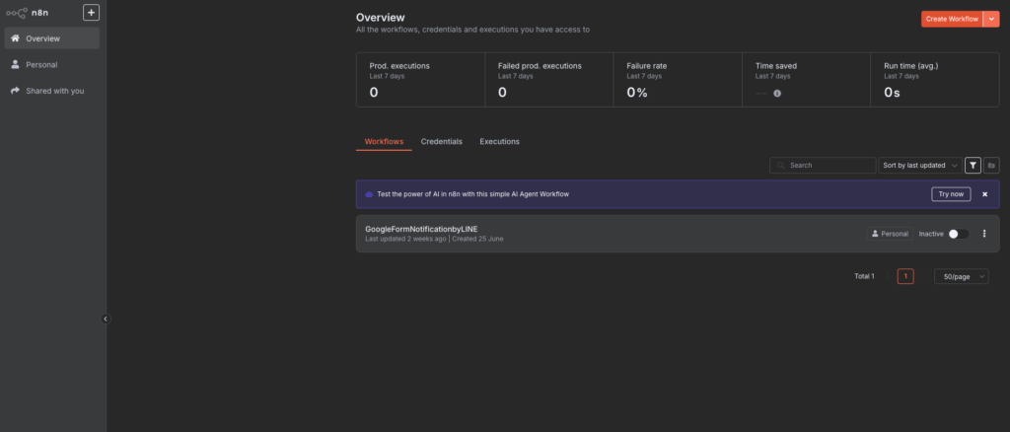1010x432 pixels.
Task: Click the n8n logo icon
Action: (18, 13)
